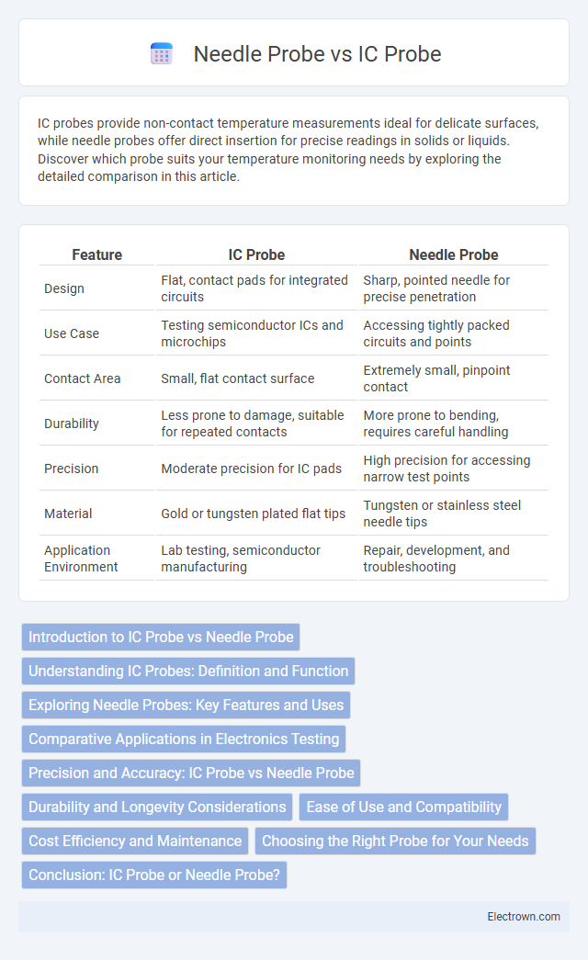Select the Needle Probe column header
The image size is (588, 960).
click(453, 254)
